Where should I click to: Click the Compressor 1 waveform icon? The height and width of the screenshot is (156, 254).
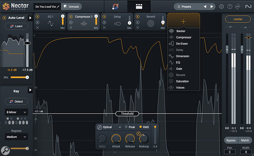[84, 24]
